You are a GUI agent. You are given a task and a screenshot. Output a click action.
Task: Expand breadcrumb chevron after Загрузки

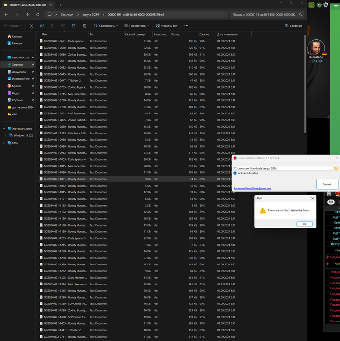pos(78,14)
